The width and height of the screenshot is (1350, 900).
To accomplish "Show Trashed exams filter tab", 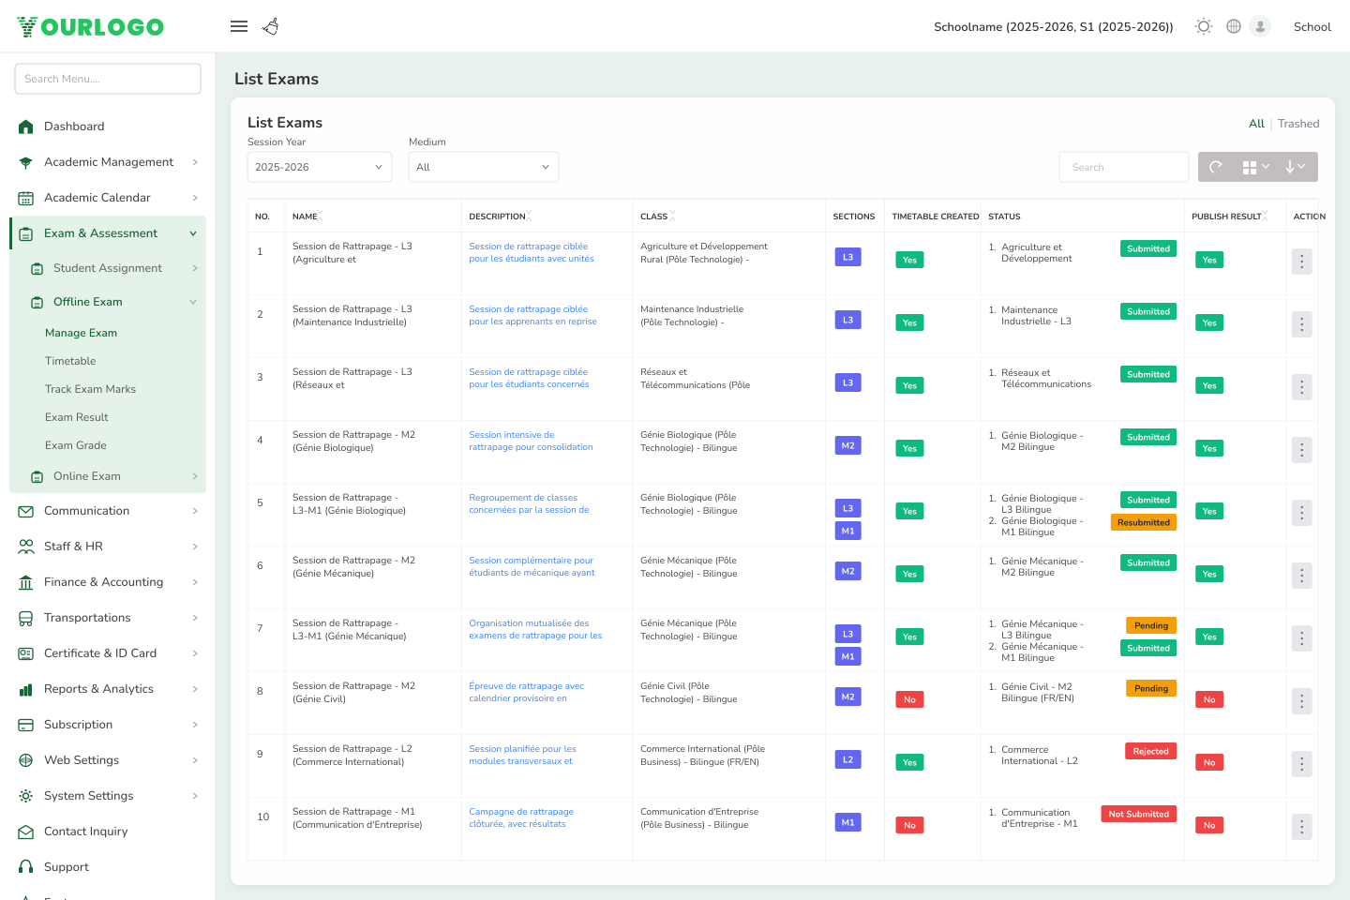I will 1298,124.
